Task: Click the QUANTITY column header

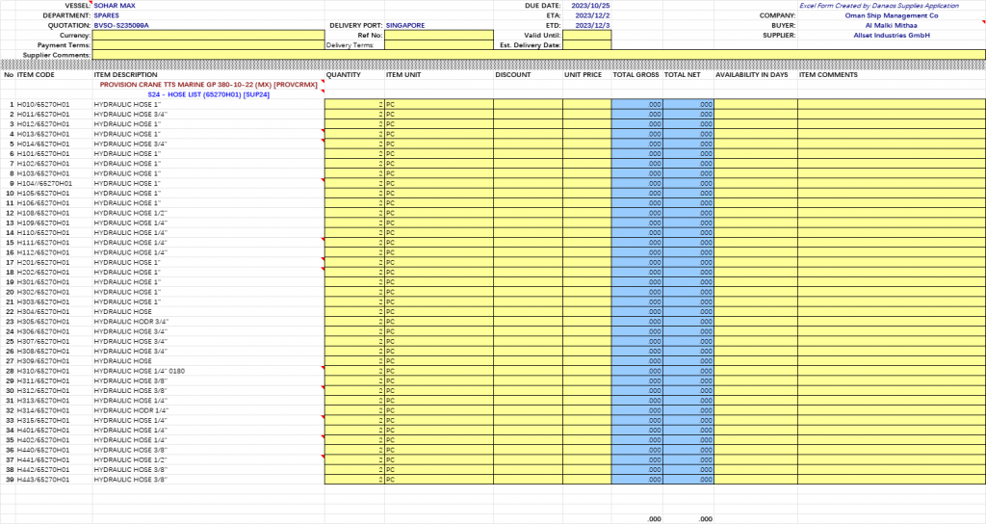Action: click(344, 74)
